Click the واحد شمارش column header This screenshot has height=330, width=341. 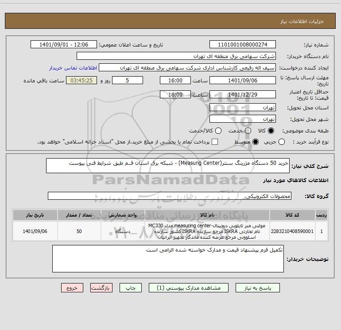[x=123, y=215]
